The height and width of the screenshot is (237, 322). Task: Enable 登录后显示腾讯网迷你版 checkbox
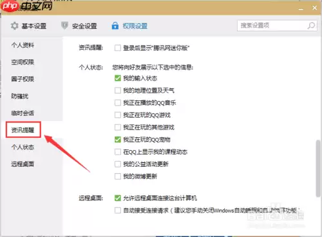pyautogui.click(x=118, y=48)
